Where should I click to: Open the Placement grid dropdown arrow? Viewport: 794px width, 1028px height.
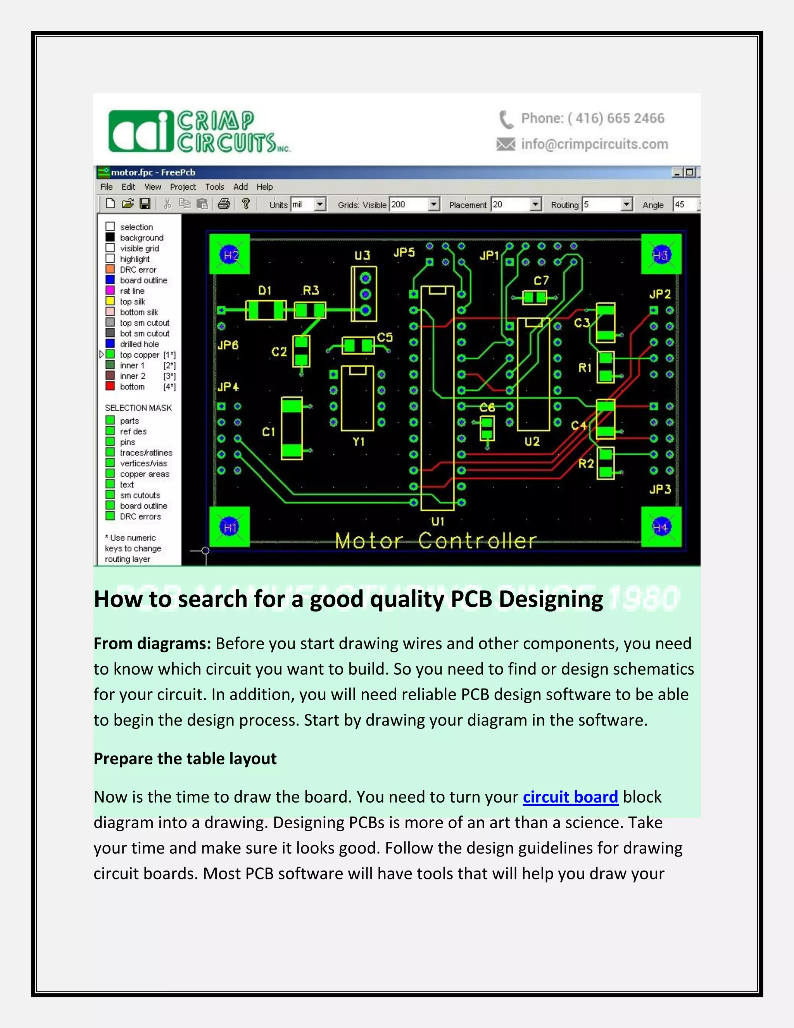point(536,204)
